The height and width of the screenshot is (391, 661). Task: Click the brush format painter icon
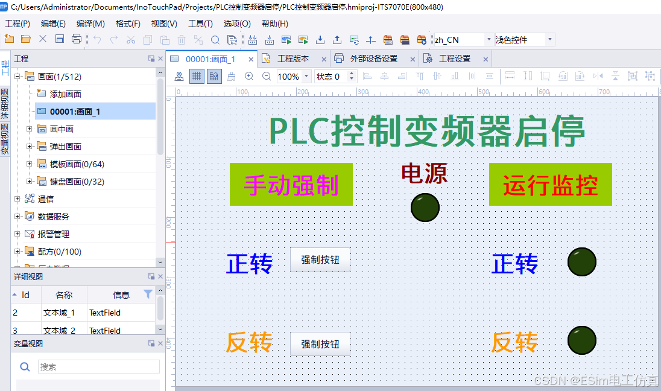232,77
